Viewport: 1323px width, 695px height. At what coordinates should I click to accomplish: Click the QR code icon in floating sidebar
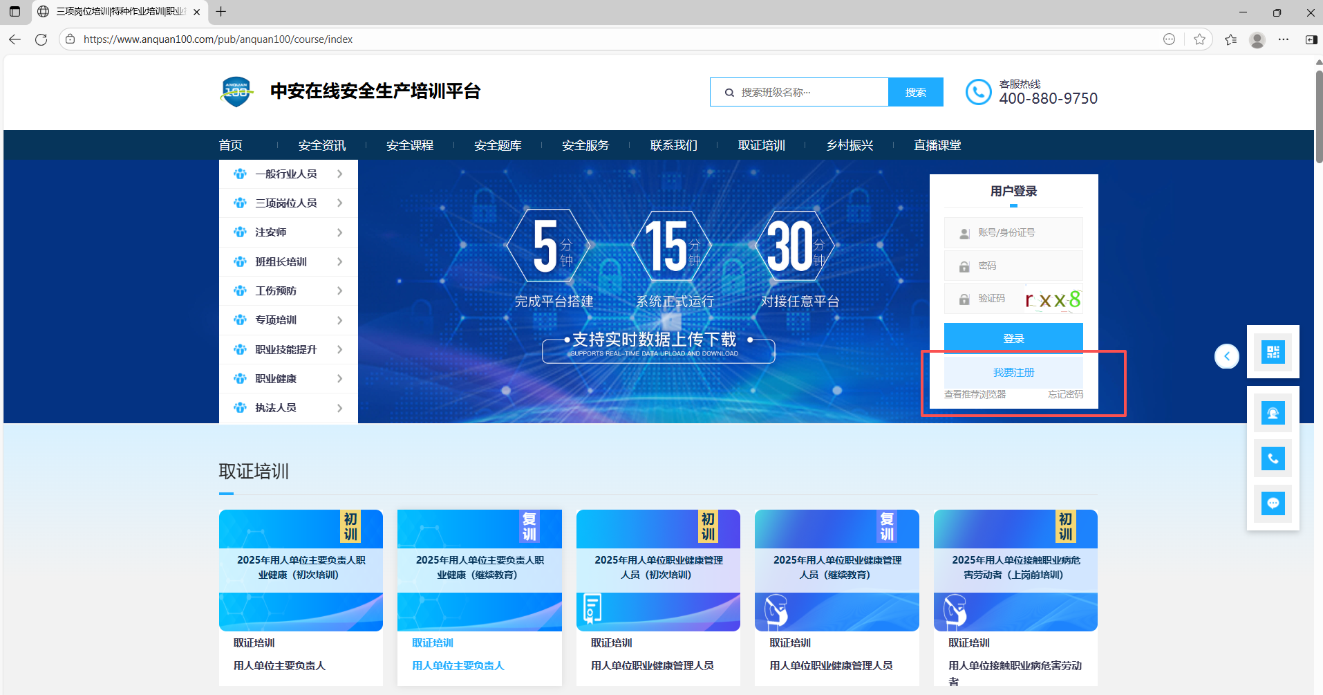1273,352
